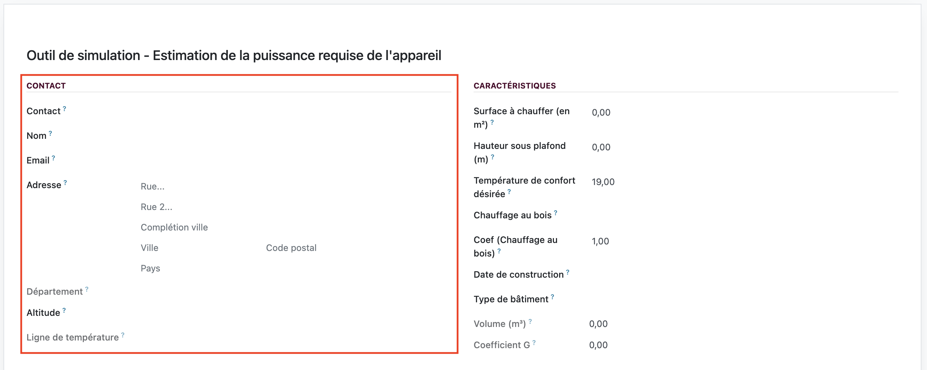Click the help icon beside Chauffage au bois
The image size is (927, 370).
click(556, 213)
